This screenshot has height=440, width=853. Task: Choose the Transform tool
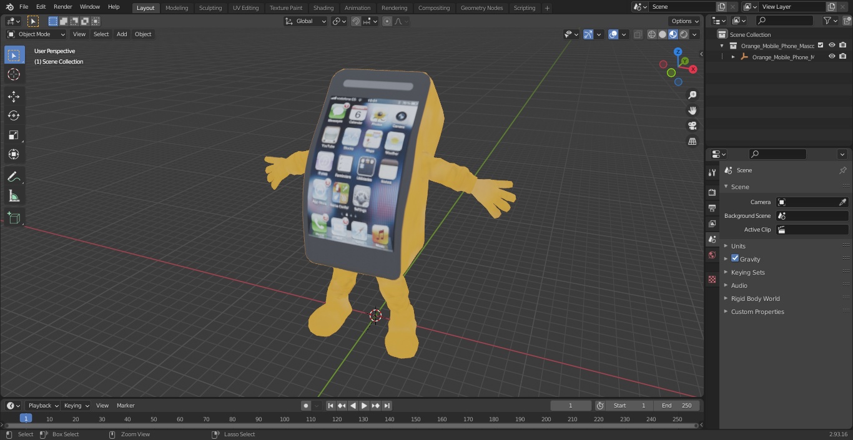(x=14, y=154)
